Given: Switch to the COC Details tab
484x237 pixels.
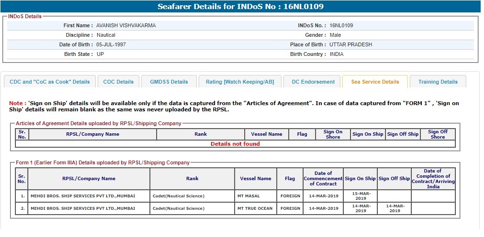Looking at the screenshot, I should 118,82.
